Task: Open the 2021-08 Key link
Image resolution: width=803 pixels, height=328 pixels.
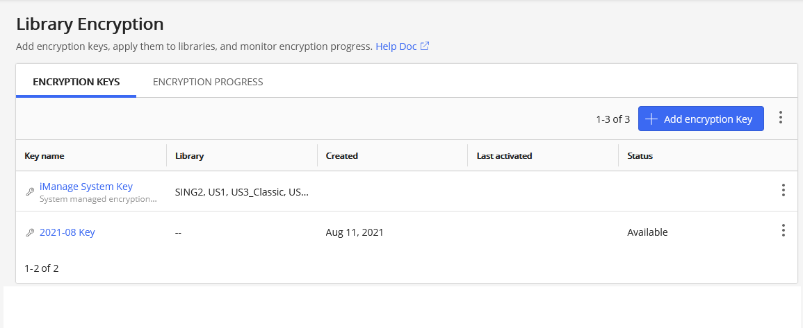Action: coord(67,232)
